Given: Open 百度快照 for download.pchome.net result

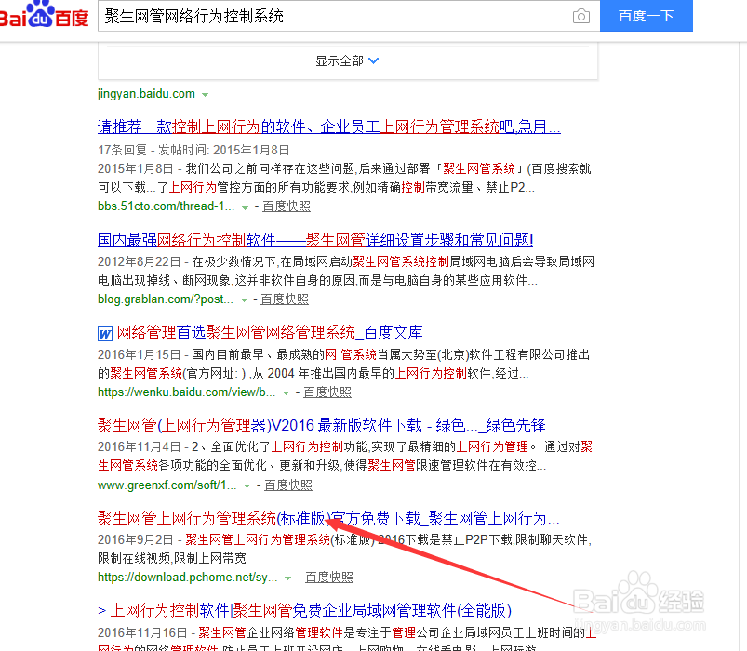Looking at the screenshot, I should pos(329,578).
